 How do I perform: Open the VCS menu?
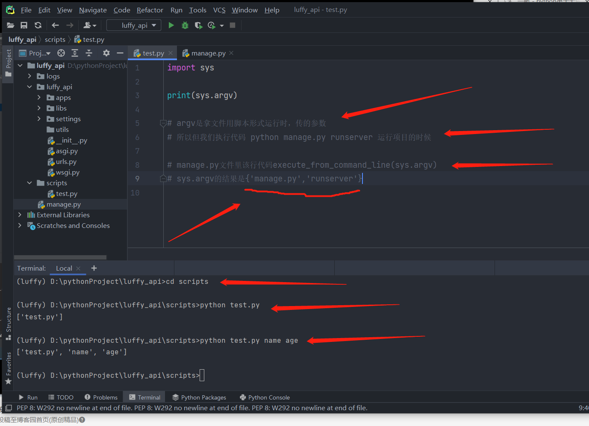(x=219, y=10)
